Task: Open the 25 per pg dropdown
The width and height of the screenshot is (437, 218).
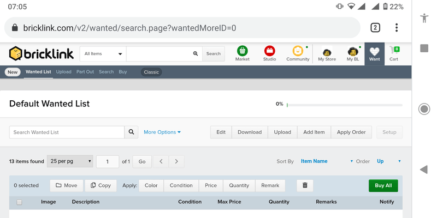Action: point(70,161)
